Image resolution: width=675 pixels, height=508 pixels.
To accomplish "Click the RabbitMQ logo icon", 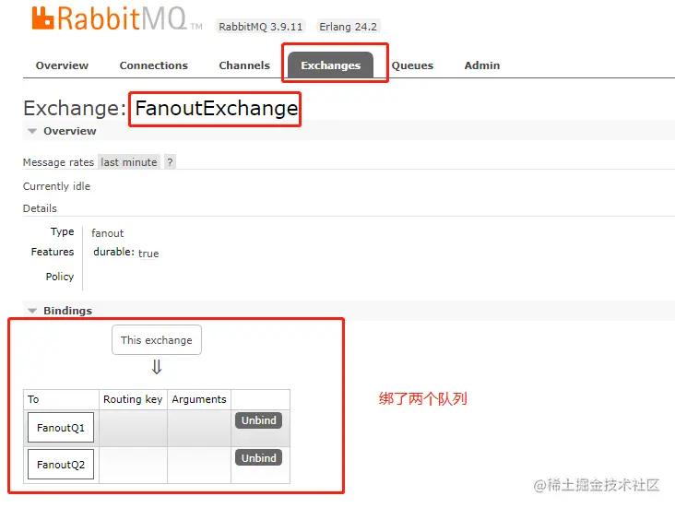I will 42,18.
